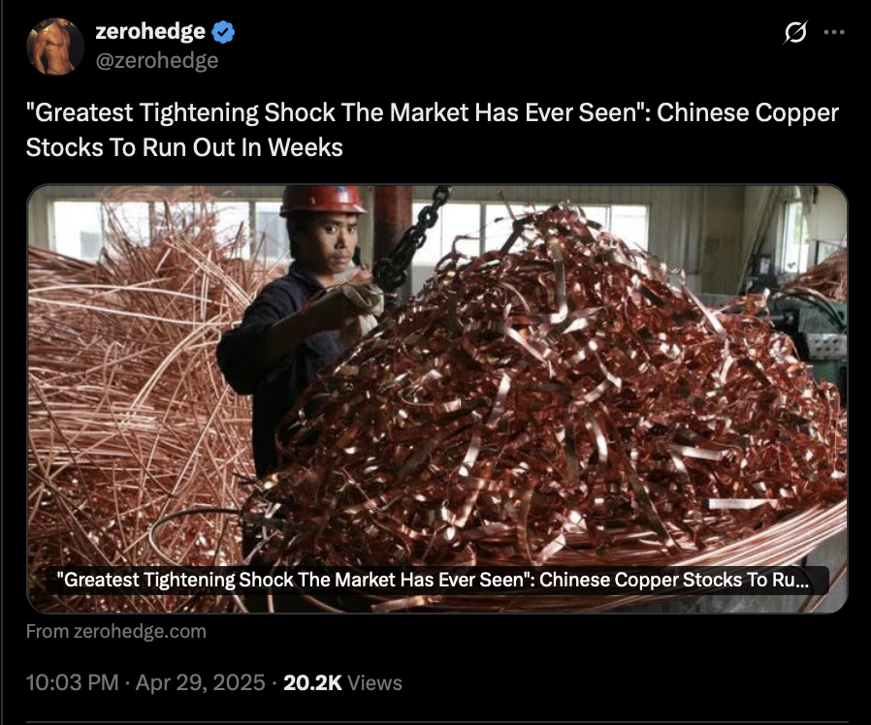Image resolution: width=871 pixels, height=725 pixels.
Task: Open the @zerohedge handle link
Action: 157,60
